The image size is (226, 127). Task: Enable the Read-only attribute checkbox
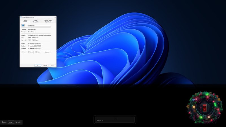tap(29, 52)
